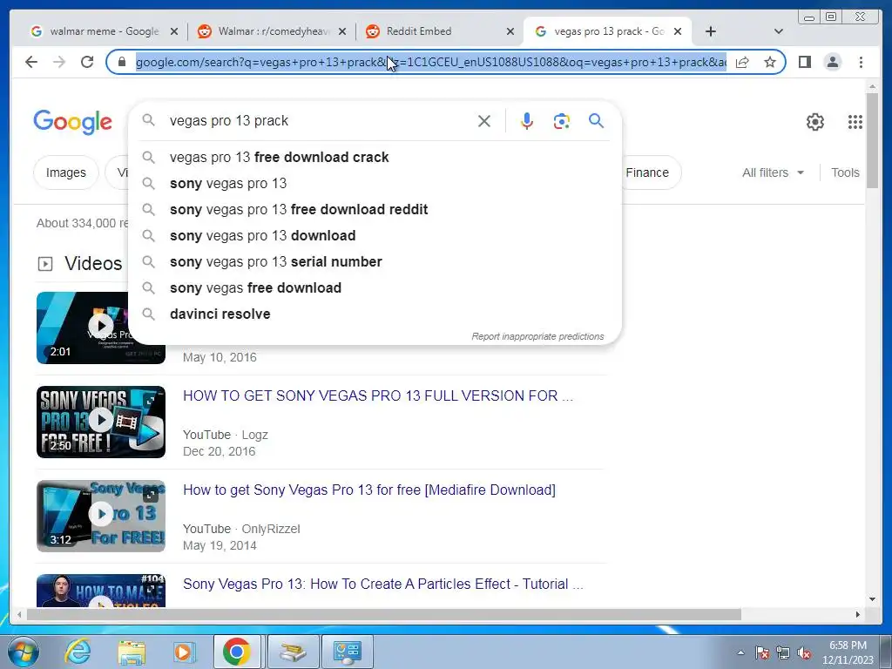The height and width of the screenshot is (669, 892).
Task: Click the address bar URL
Action: click(x=430, y=62)
